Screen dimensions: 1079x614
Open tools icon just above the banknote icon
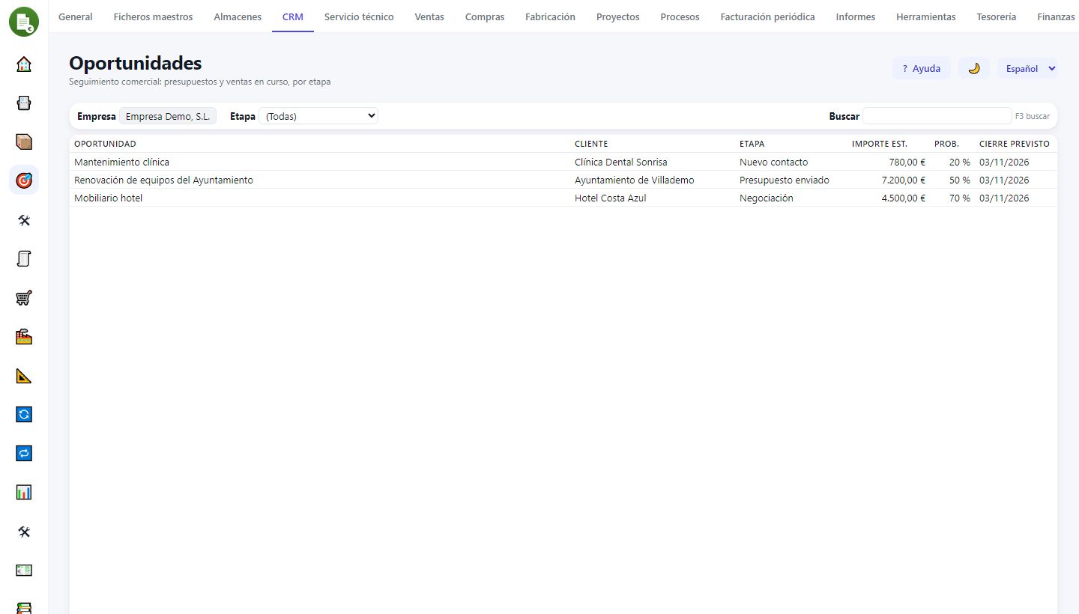[24, 531]
